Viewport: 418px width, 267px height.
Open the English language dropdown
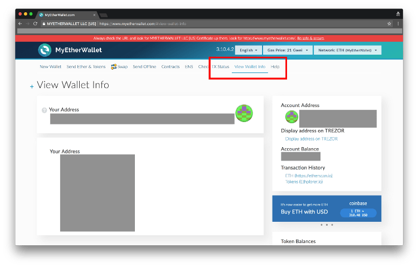(x=247, y=50)
